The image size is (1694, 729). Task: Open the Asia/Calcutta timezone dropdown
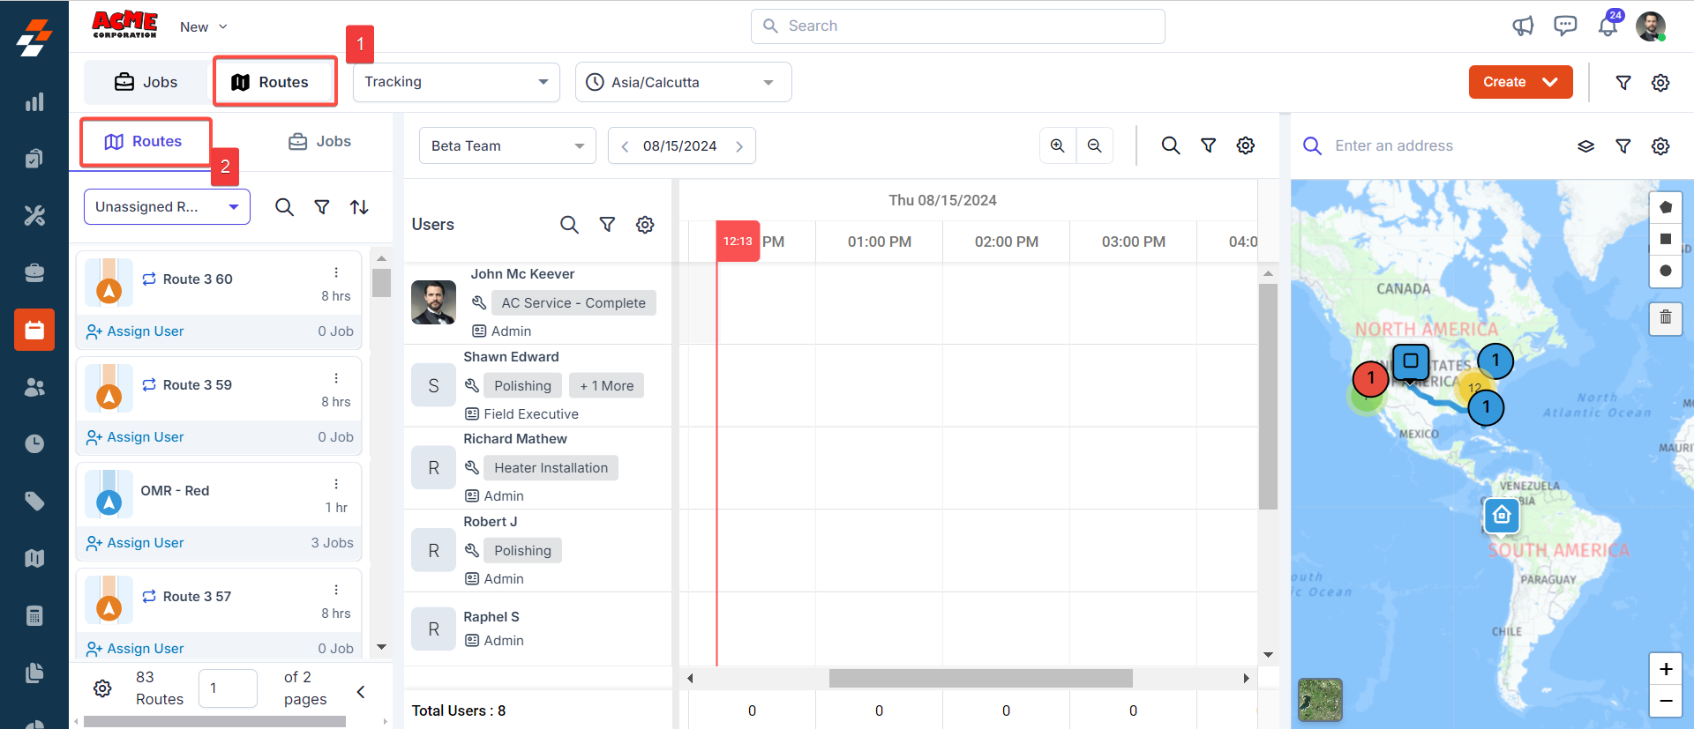(x=683, y=82)
